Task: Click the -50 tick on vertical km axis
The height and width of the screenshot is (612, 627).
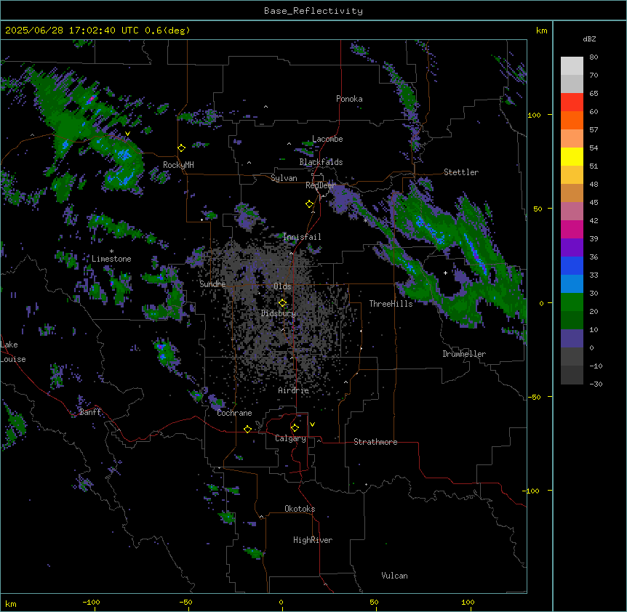Action: 534,397
